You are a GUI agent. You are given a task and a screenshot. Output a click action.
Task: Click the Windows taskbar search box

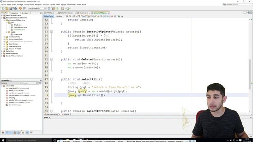point(29,140)
